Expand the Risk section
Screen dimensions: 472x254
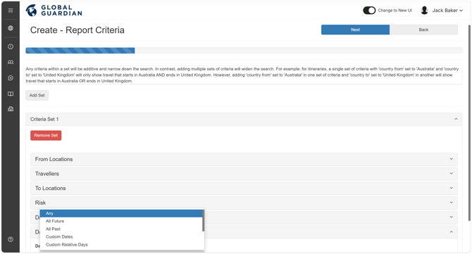tap(244, 203)
